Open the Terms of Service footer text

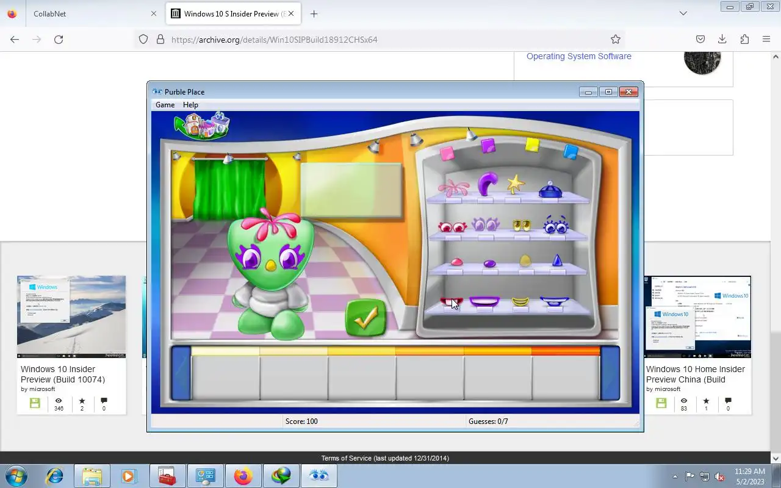385,458
